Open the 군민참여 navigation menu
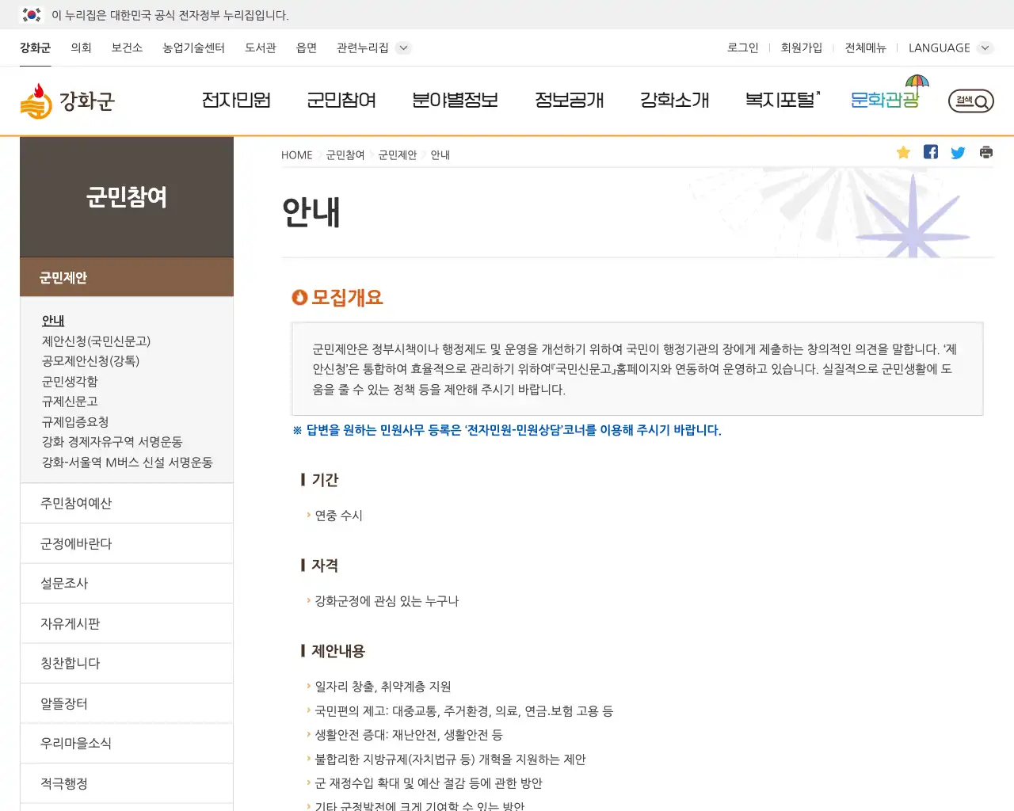This screenshot has height=811, width=1014. 341,101
